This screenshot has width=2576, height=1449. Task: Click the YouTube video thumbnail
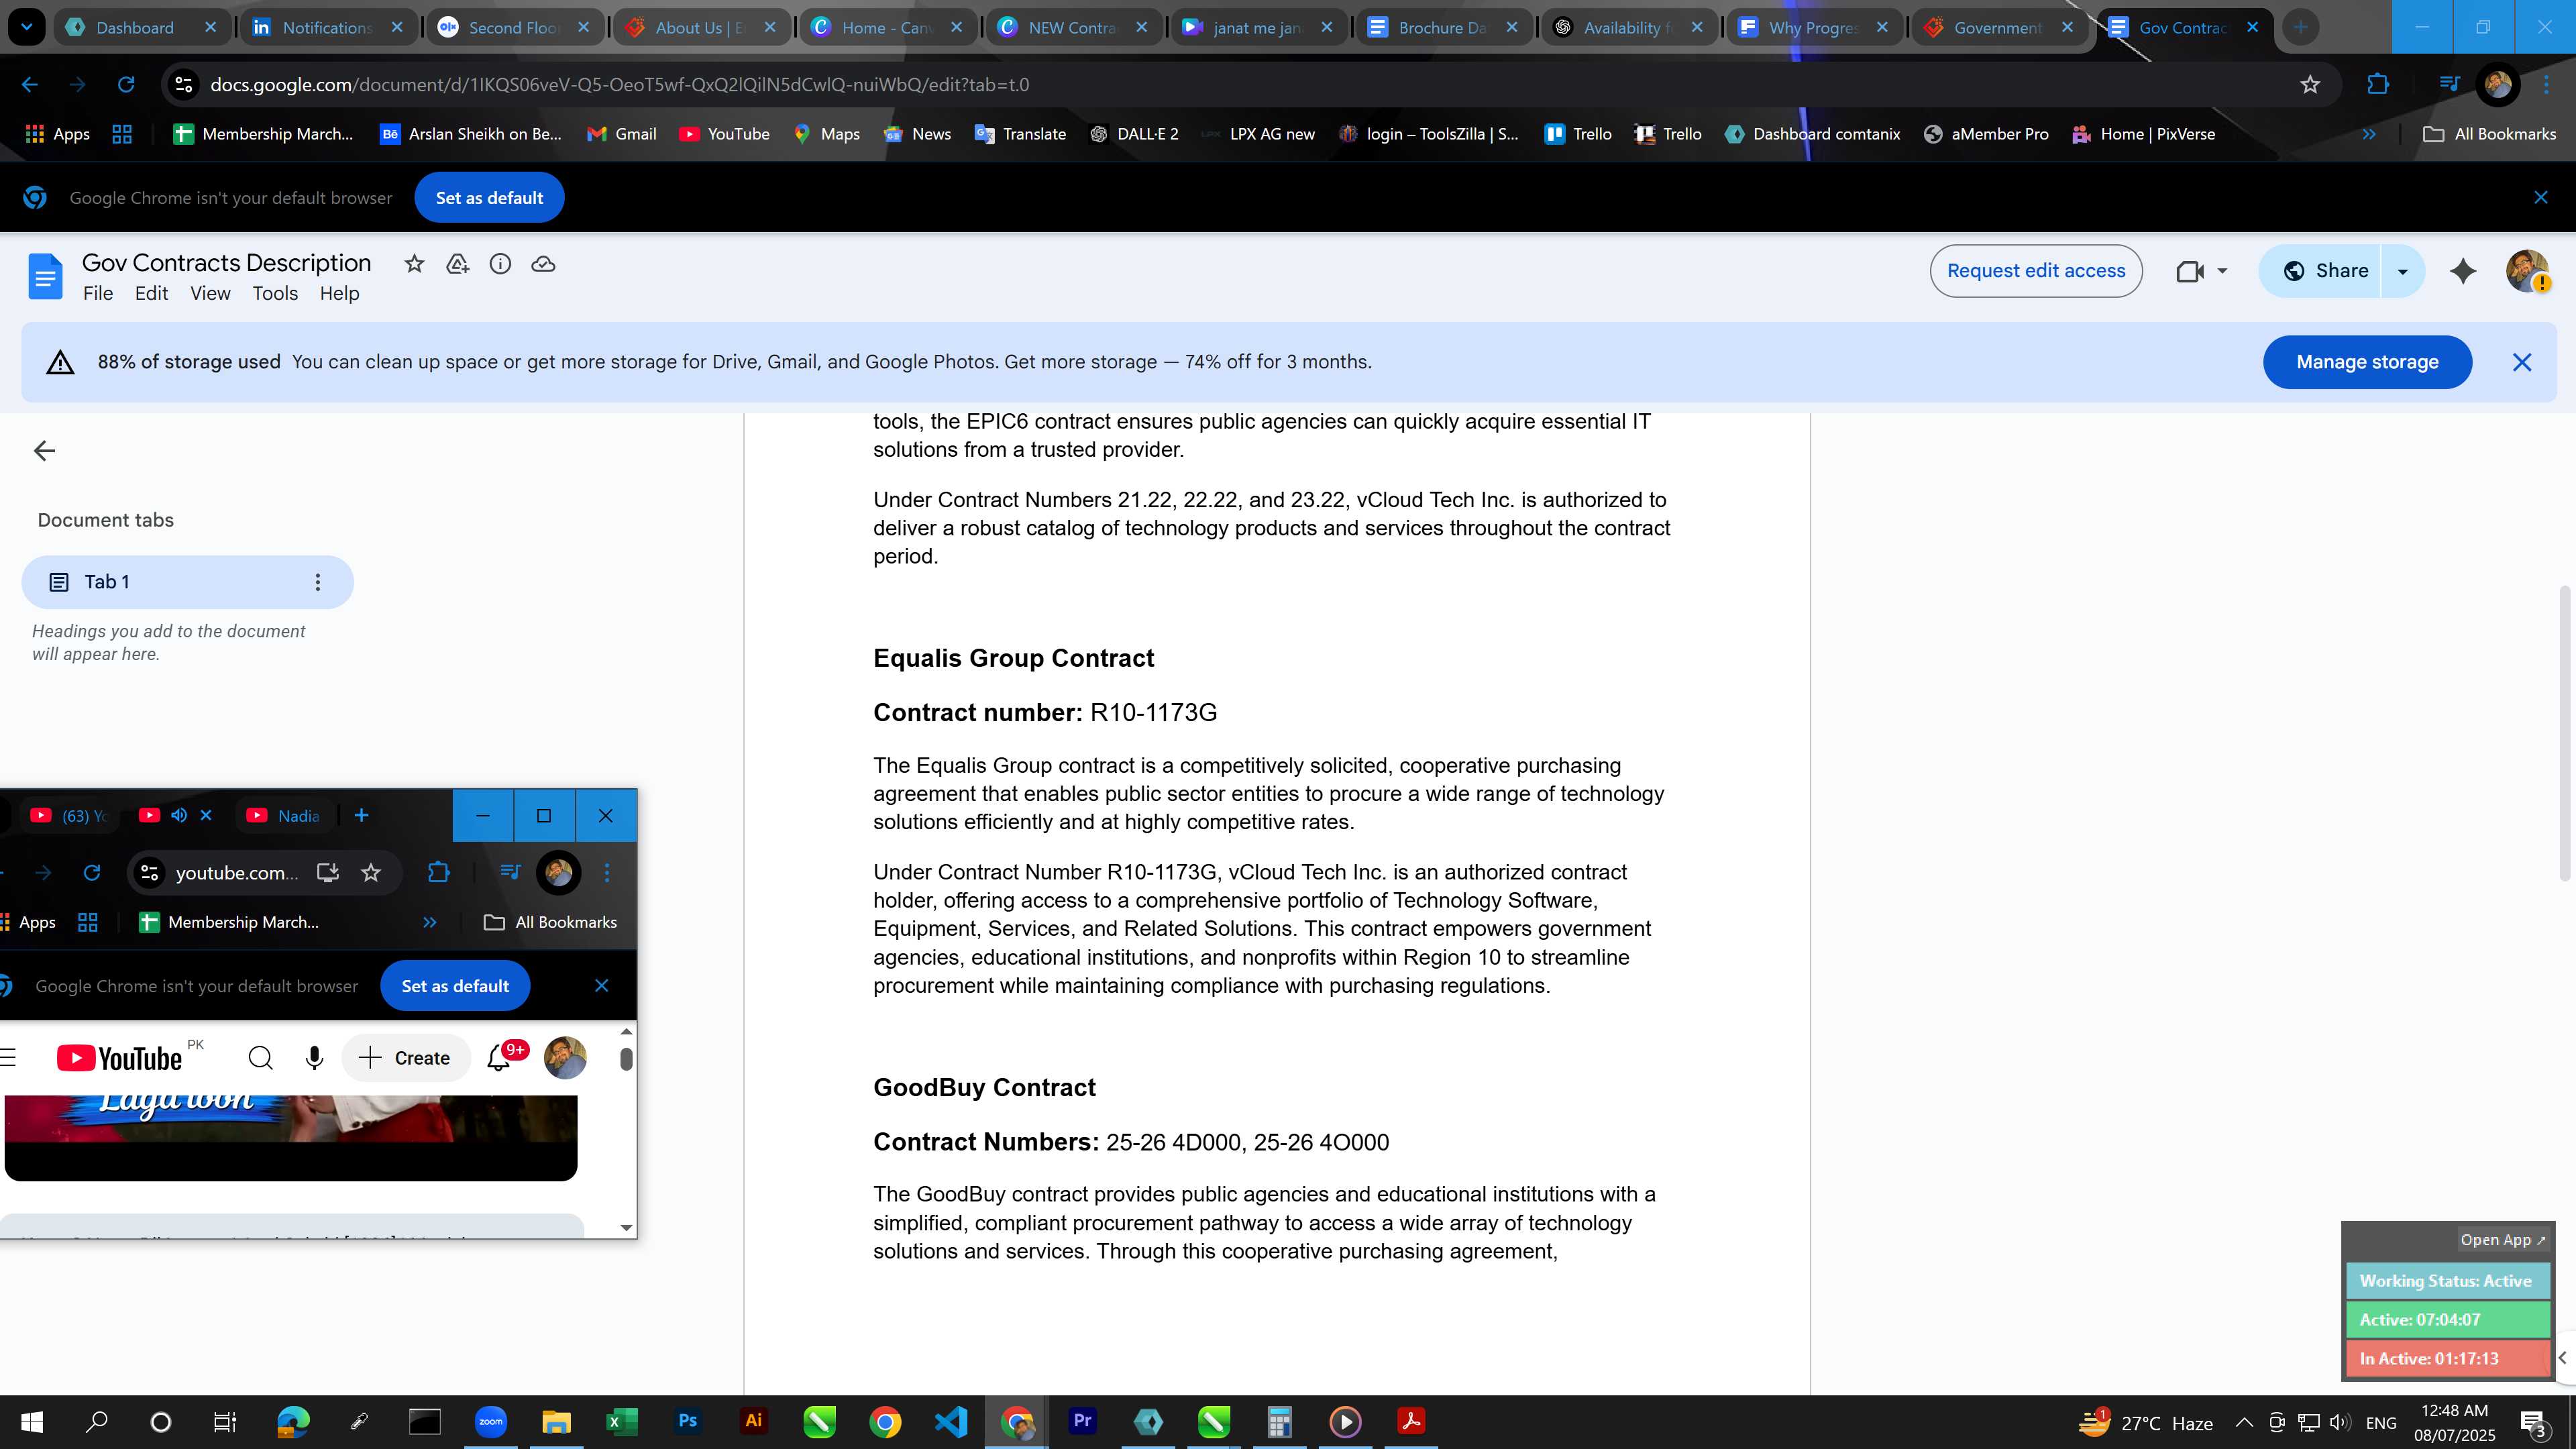[x=291, y=1137]
